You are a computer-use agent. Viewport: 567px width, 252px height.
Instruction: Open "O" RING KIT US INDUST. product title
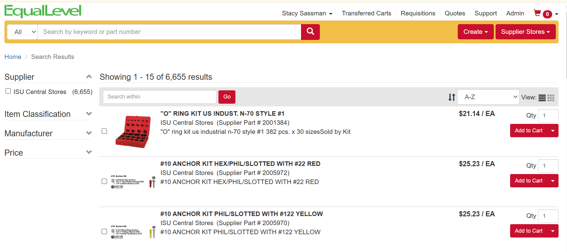point(222,114)
